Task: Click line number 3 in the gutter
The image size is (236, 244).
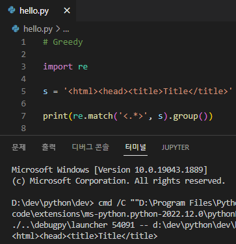Action: tap(23, 67)
